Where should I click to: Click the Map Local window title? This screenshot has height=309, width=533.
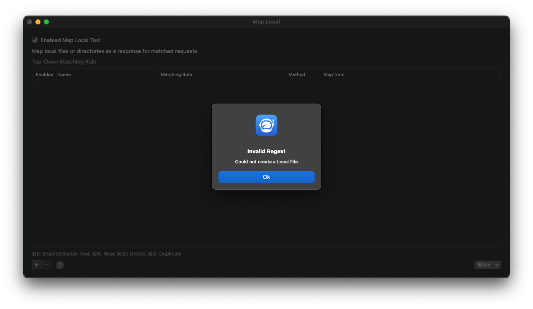point(266,22)
